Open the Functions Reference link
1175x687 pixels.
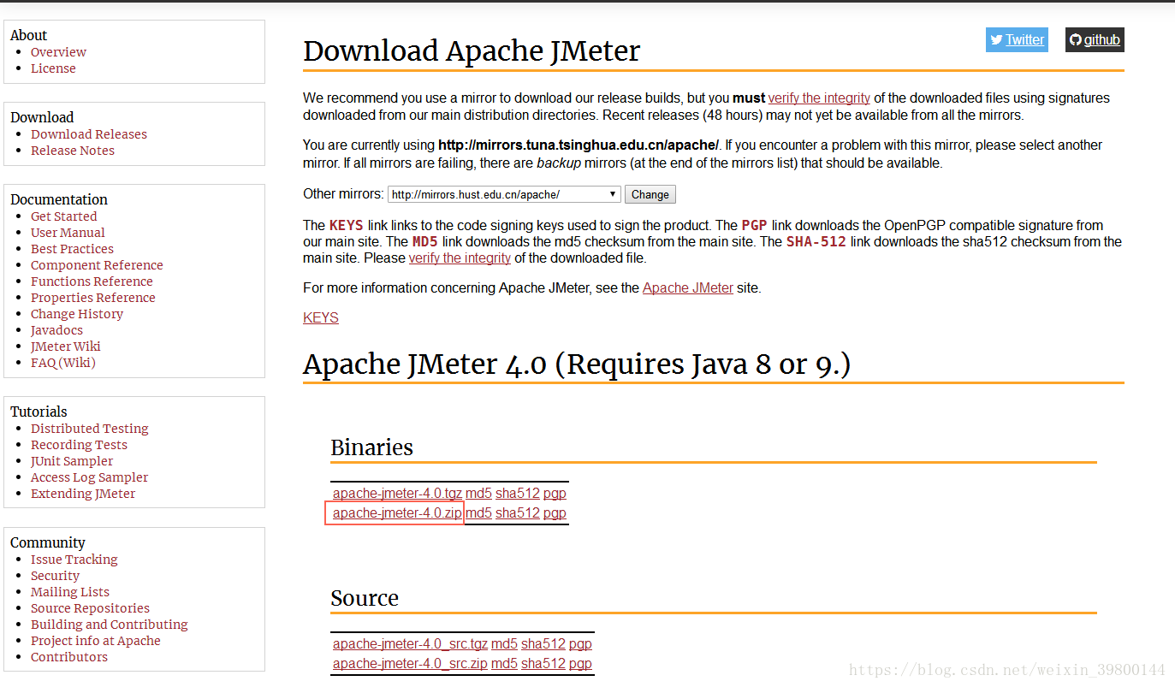[92, 281]
